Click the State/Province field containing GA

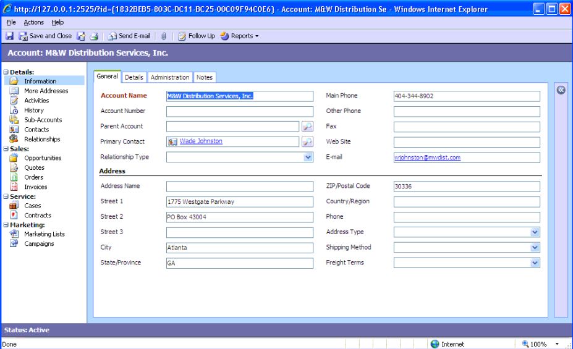240,263
